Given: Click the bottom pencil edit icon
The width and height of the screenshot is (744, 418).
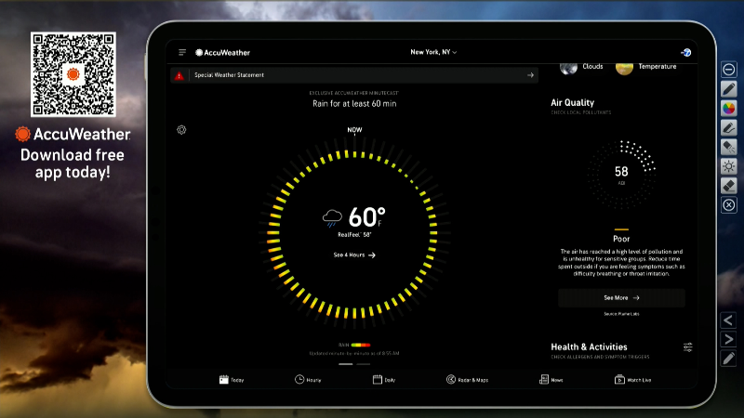Looking at the screenshot, I should (728, 359).
